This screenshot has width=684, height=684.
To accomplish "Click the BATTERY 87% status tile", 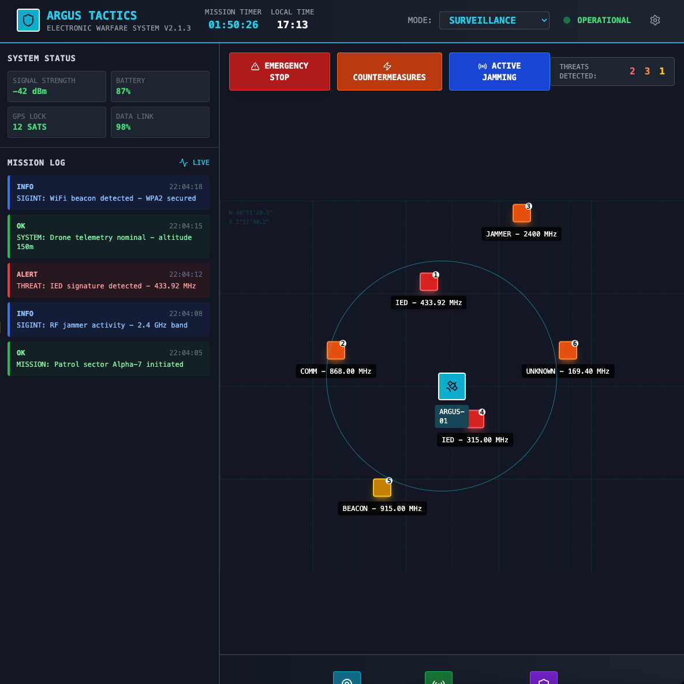I will coord(160,87).
